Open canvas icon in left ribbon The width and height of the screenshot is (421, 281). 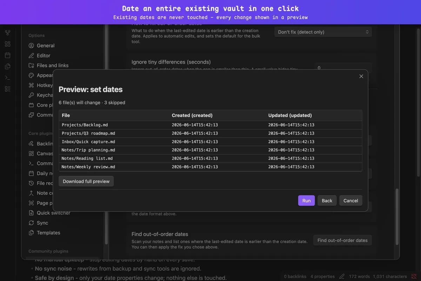8,44
